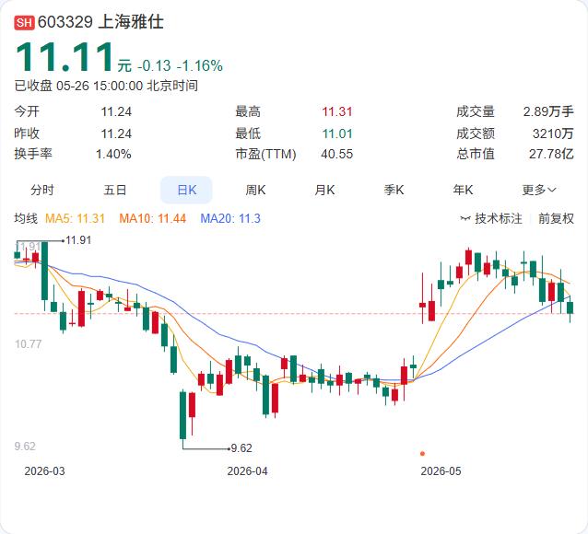Click the 市盈(TTM) value 40.55
The width and height of the screenshot is (588, 534).
[x=336, y=154]
